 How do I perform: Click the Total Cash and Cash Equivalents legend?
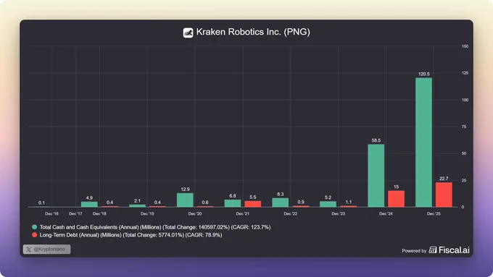click(x=155, y=227)
